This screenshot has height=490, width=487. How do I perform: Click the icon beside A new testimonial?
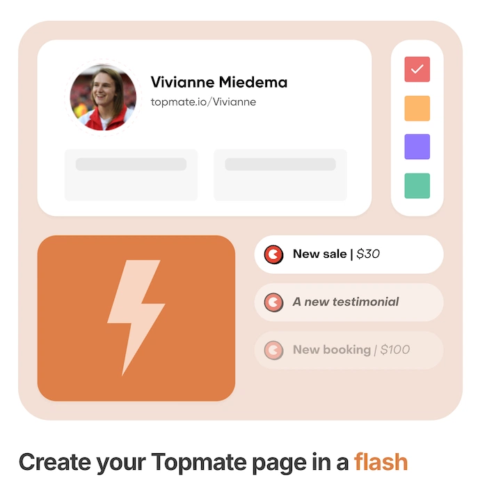click(273, 302)
